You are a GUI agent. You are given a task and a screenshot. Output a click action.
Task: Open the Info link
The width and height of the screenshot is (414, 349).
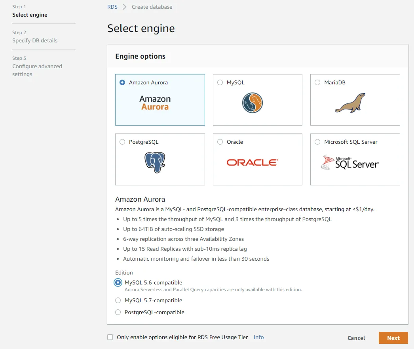[258, 337]
